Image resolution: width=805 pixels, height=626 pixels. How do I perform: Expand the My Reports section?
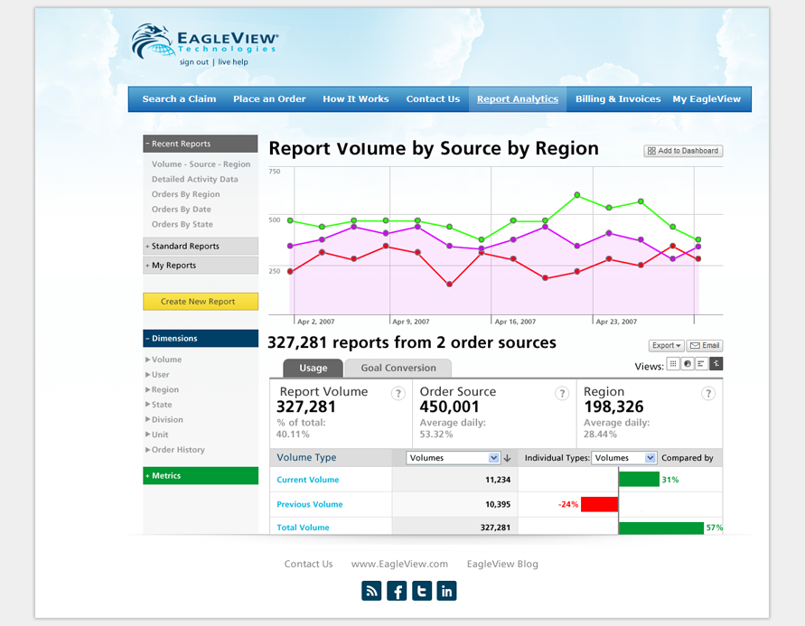pyautogui.click(x=201, y=266)
